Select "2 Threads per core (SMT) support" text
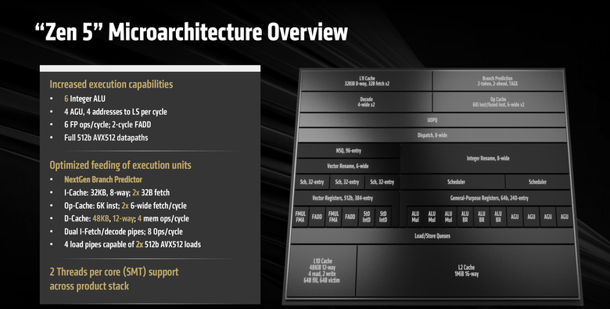This screenshot has height=309, width=610. point(114,272)
